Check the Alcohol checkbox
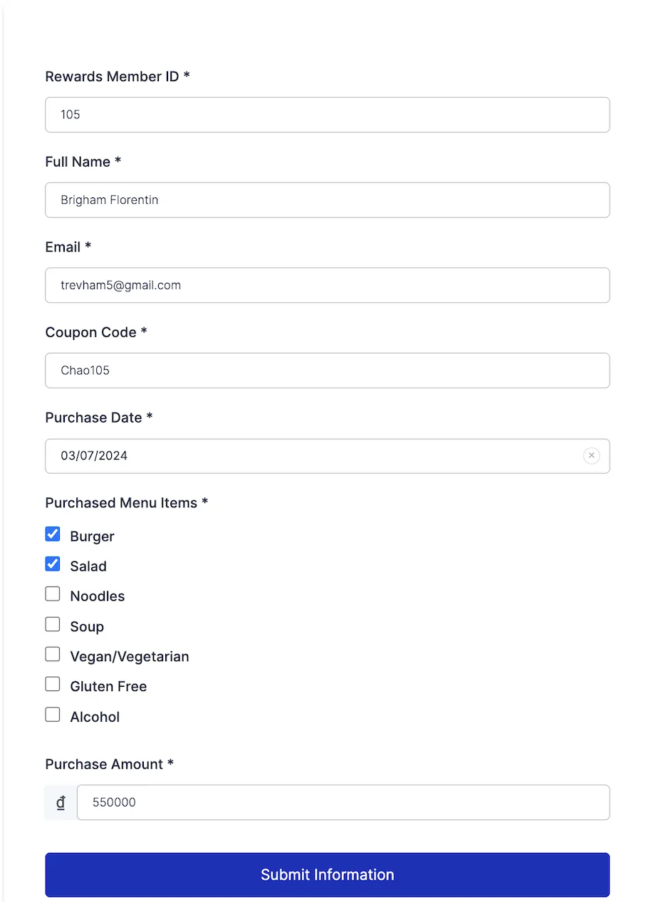 click(x=53, y=715)
